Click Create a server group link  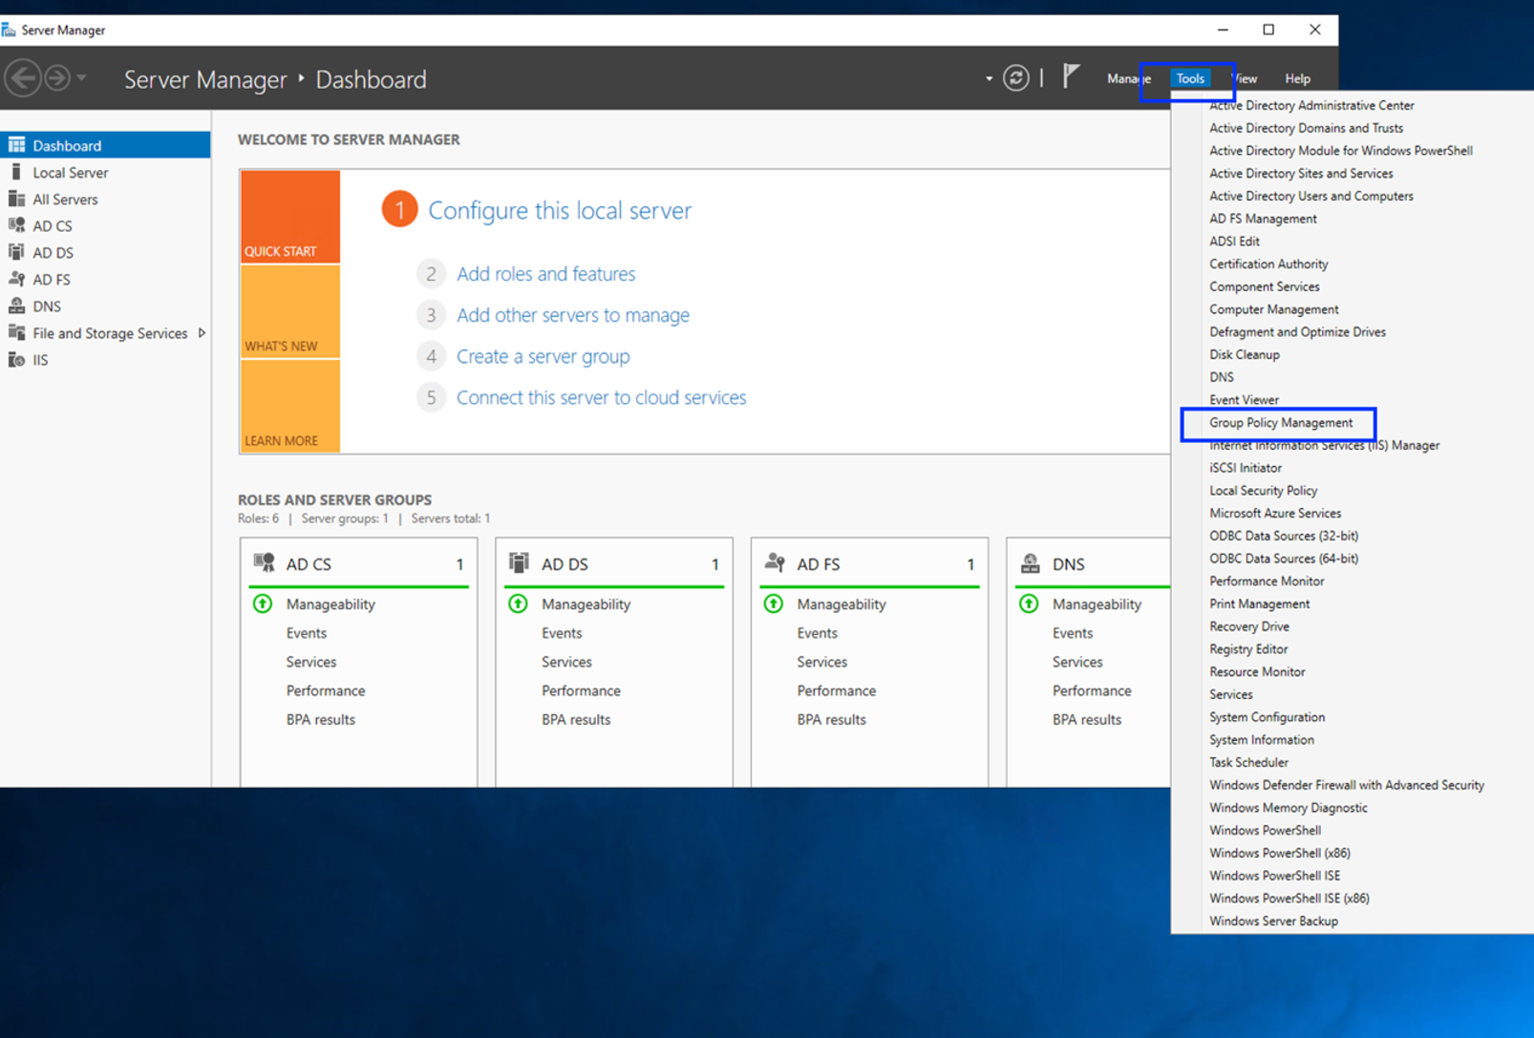(543, 356)
